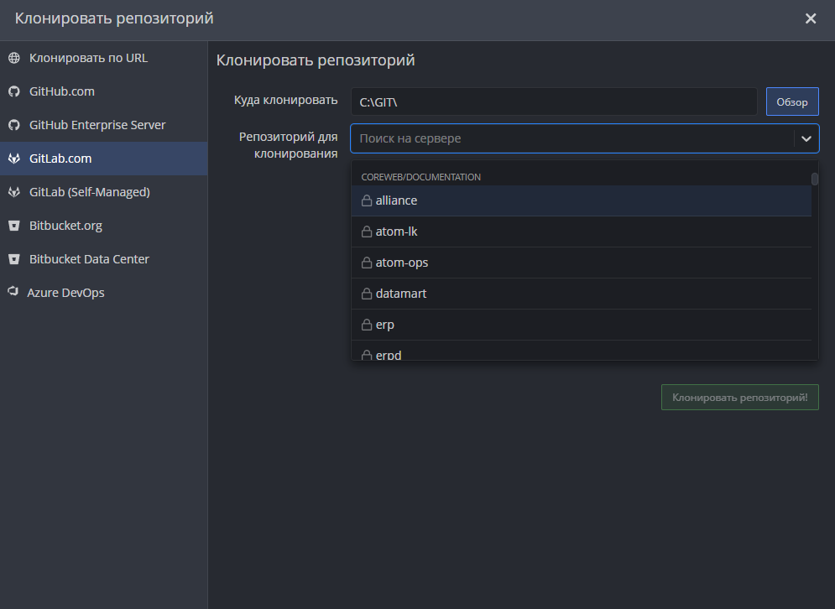Select the GitLab.com fox icon
The image size is (835, 609).
click(13, 158)
